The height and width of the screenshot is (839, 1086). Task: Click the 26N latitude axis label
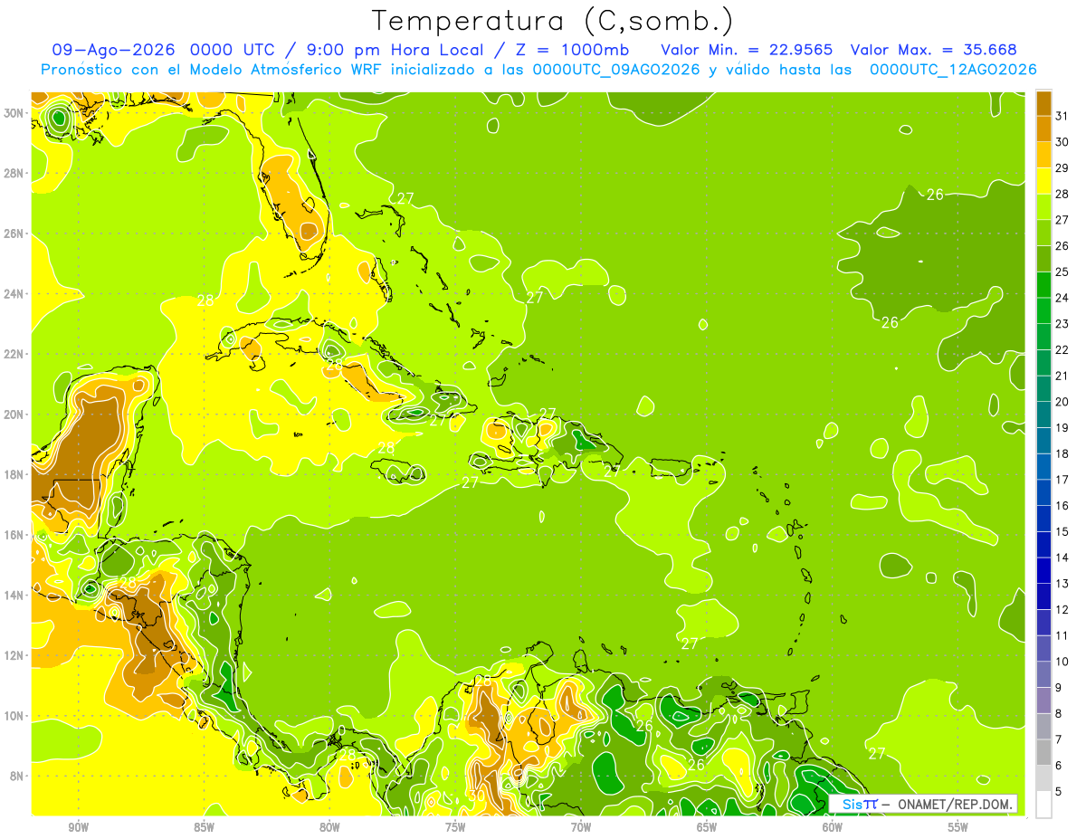coord(14,234)
